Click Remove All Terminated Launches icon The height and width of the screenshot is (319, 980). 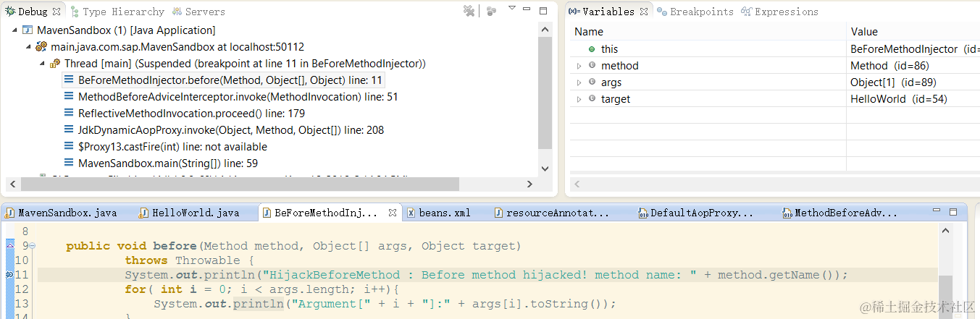(469, 11)
